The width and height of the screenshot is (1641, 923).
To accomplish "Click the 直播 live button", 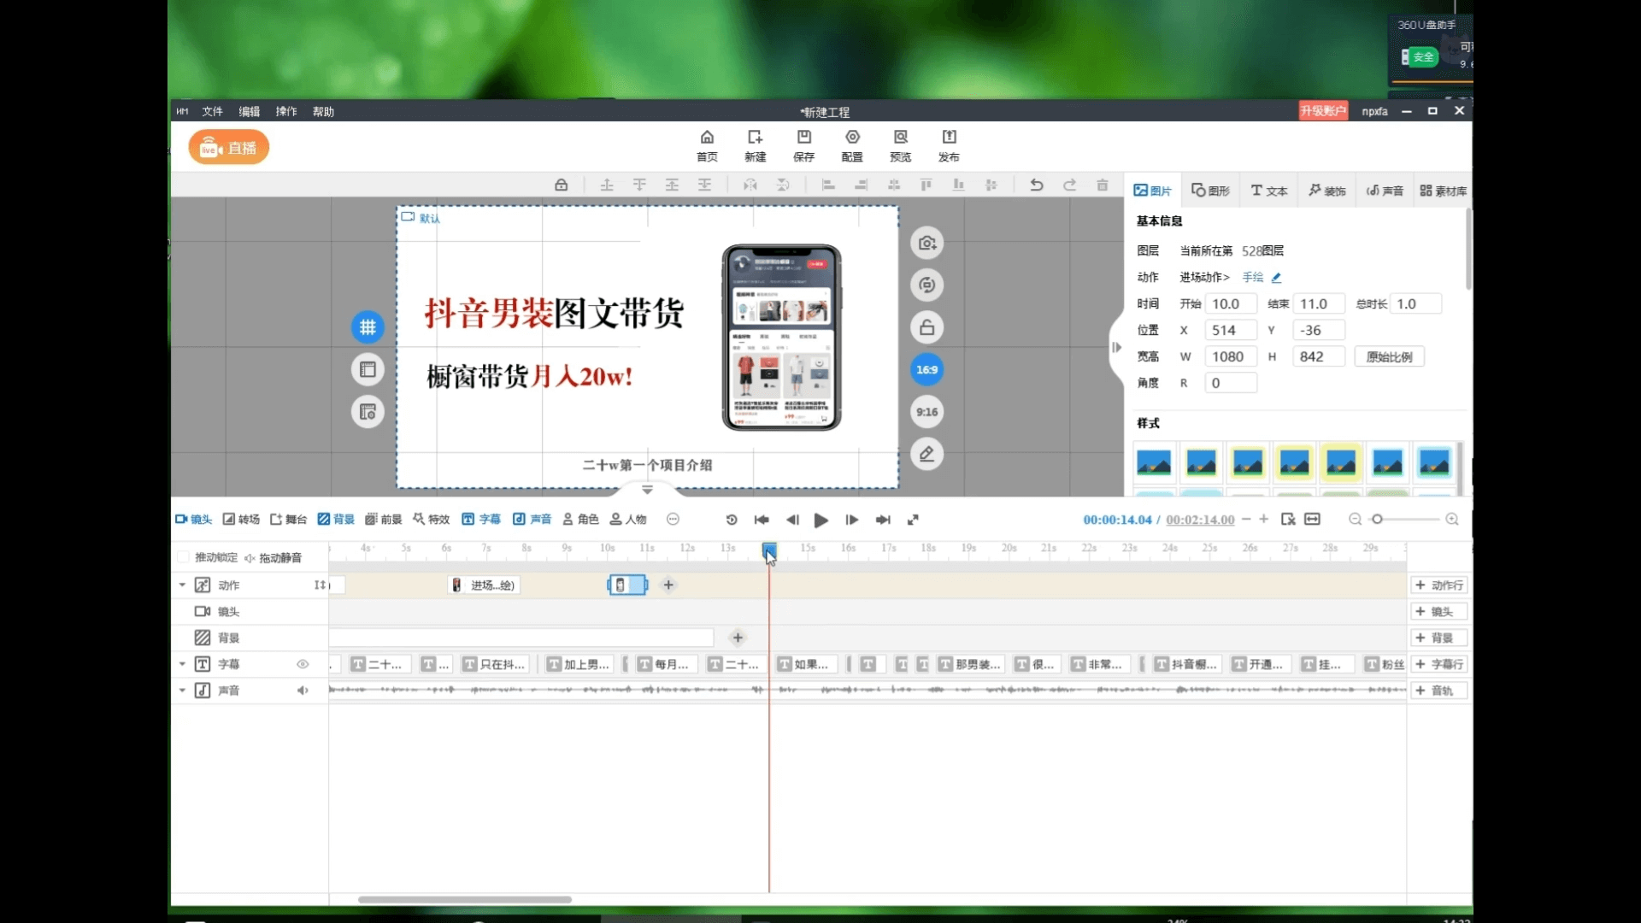I will pos(229,147).
